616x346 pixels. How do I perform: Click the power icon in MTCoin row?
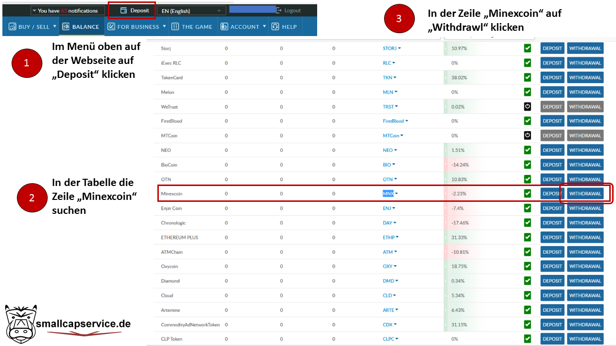point(527,136)
